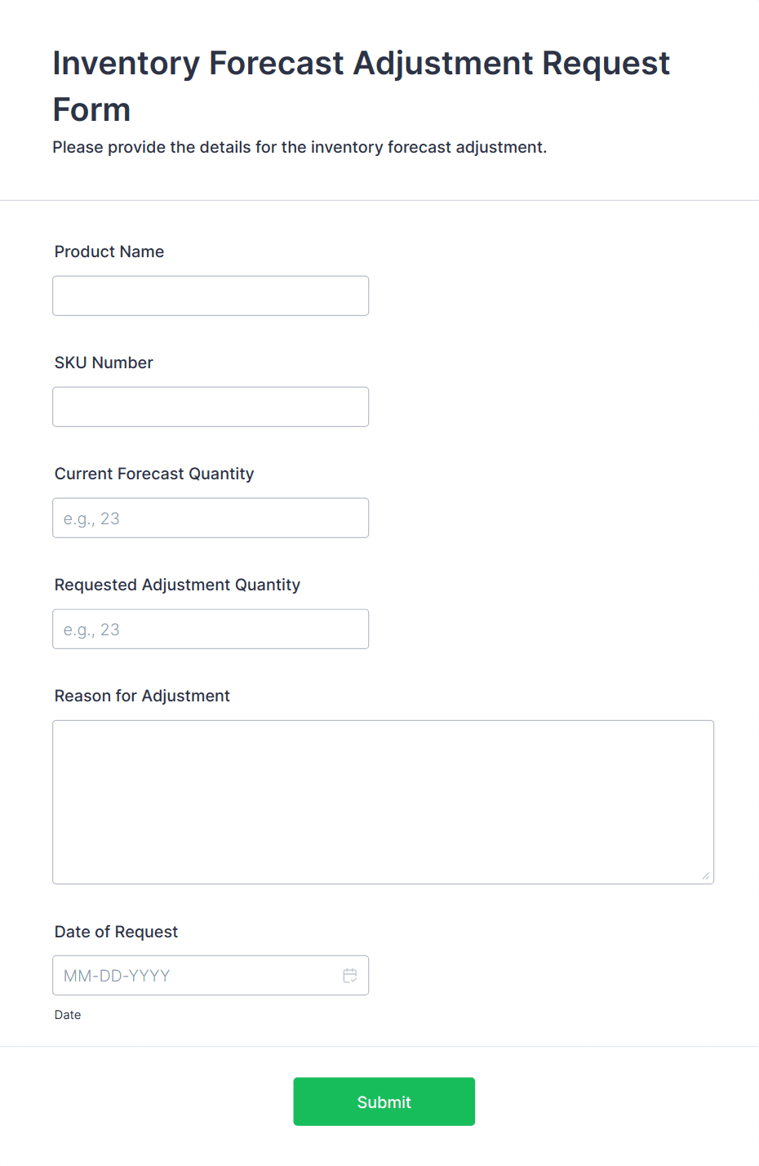Click the Current Forecast Quantity label
This screenshot has width=759, height=1166.
click(153, 474)
